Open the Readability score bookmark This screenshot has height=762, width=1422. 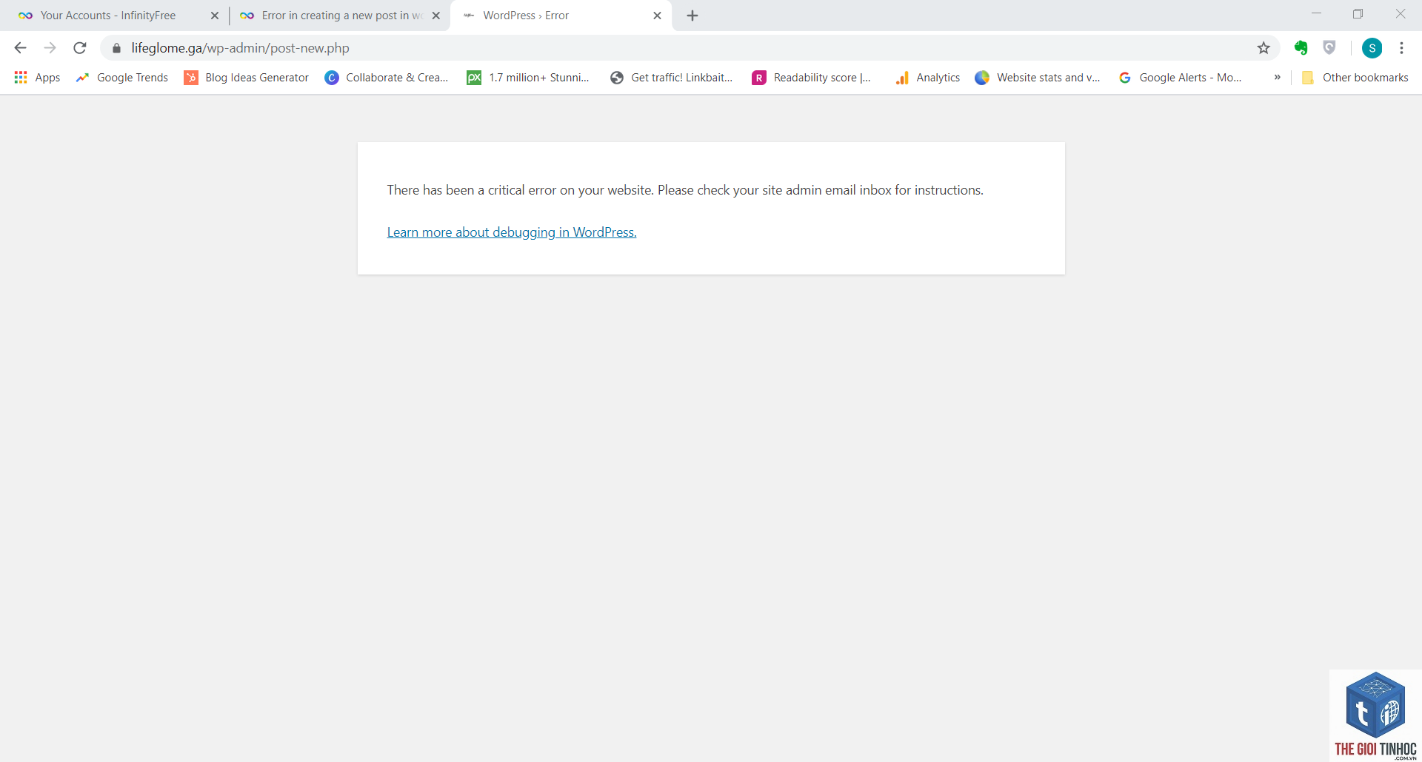tap(812, 78)
